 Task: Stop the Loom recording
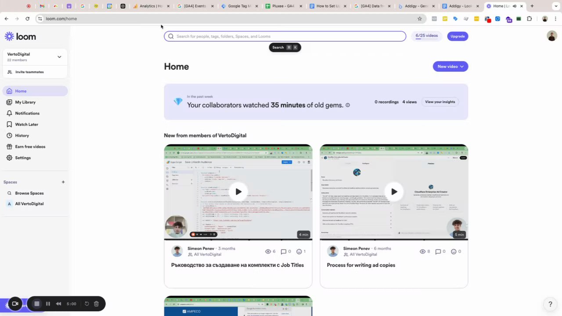click(37, 304)
